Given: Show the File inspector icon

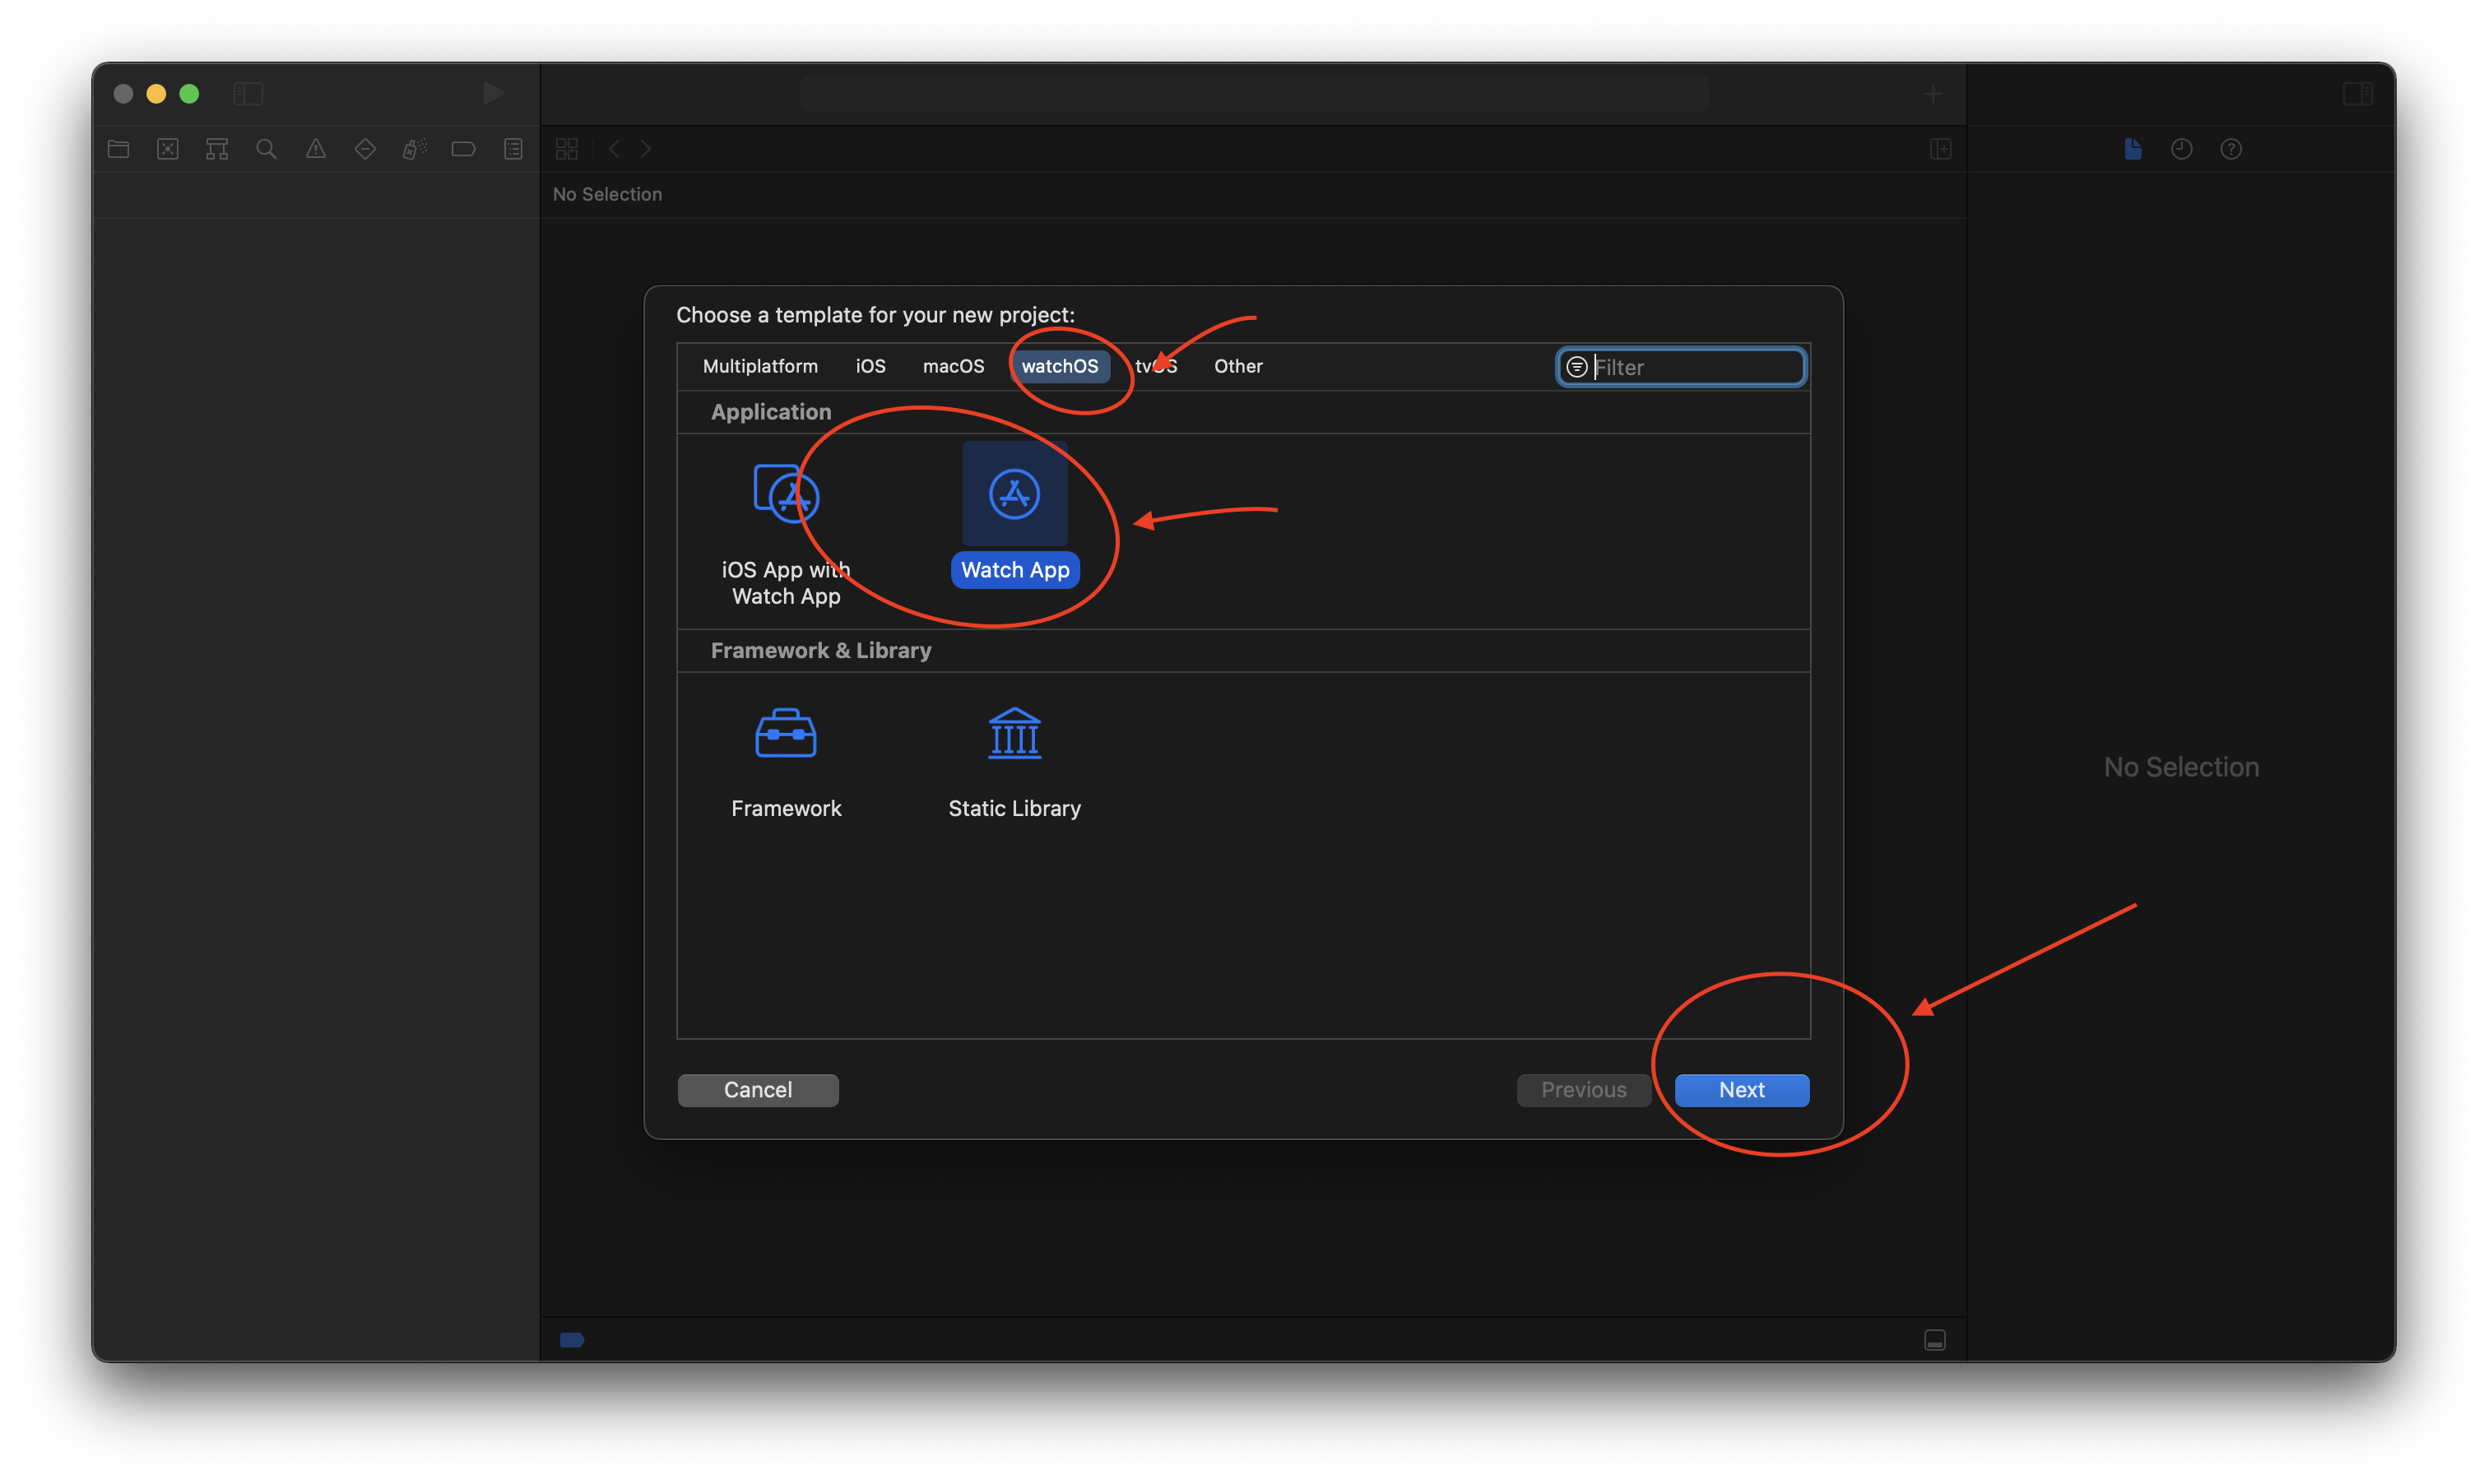Looking at the screenshot, I should 2133,149.
